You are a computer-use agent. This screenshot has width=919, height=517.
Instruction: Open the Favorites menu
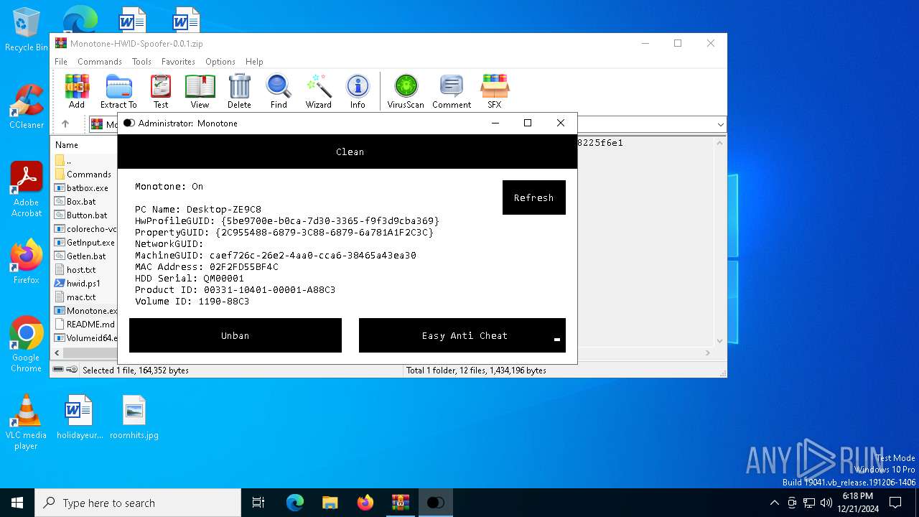(x=178, y=62)
